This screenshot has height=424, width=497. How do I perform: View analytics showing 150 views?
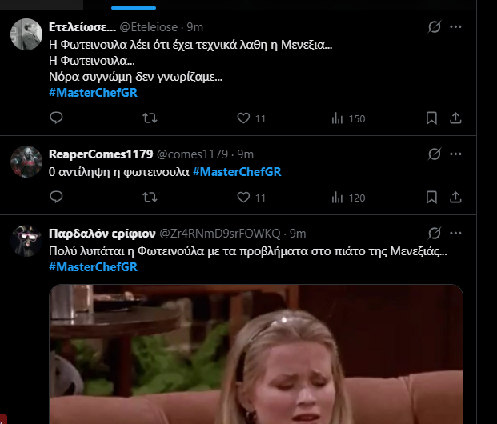(x=348, y=118)
